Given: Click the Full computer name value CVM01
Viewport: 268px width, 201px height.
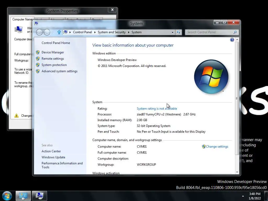Looking at the screenshot, I should click(142, 153).
